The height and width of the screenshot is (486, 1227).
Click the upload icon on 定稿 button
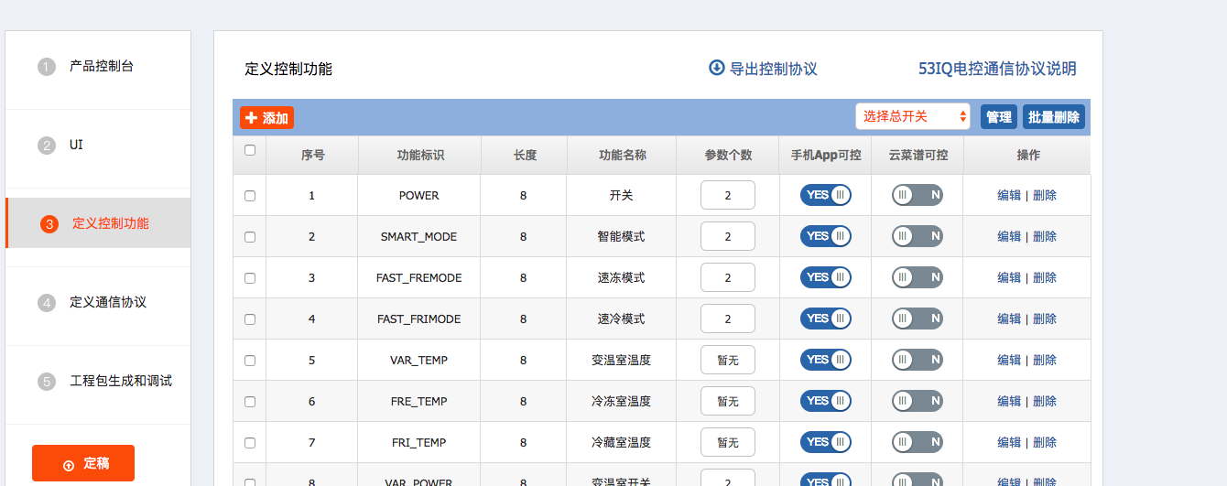(x=69, y=465)
